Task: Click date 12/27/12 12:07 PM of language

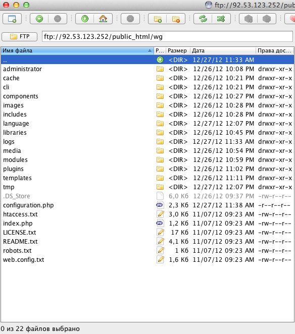Action: coord(224,124)
